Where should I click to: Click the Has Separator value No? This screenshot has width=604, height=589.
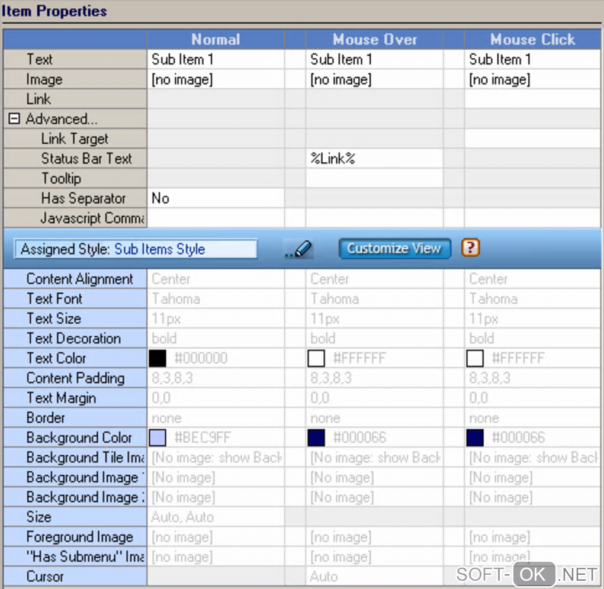click(216, 198)
